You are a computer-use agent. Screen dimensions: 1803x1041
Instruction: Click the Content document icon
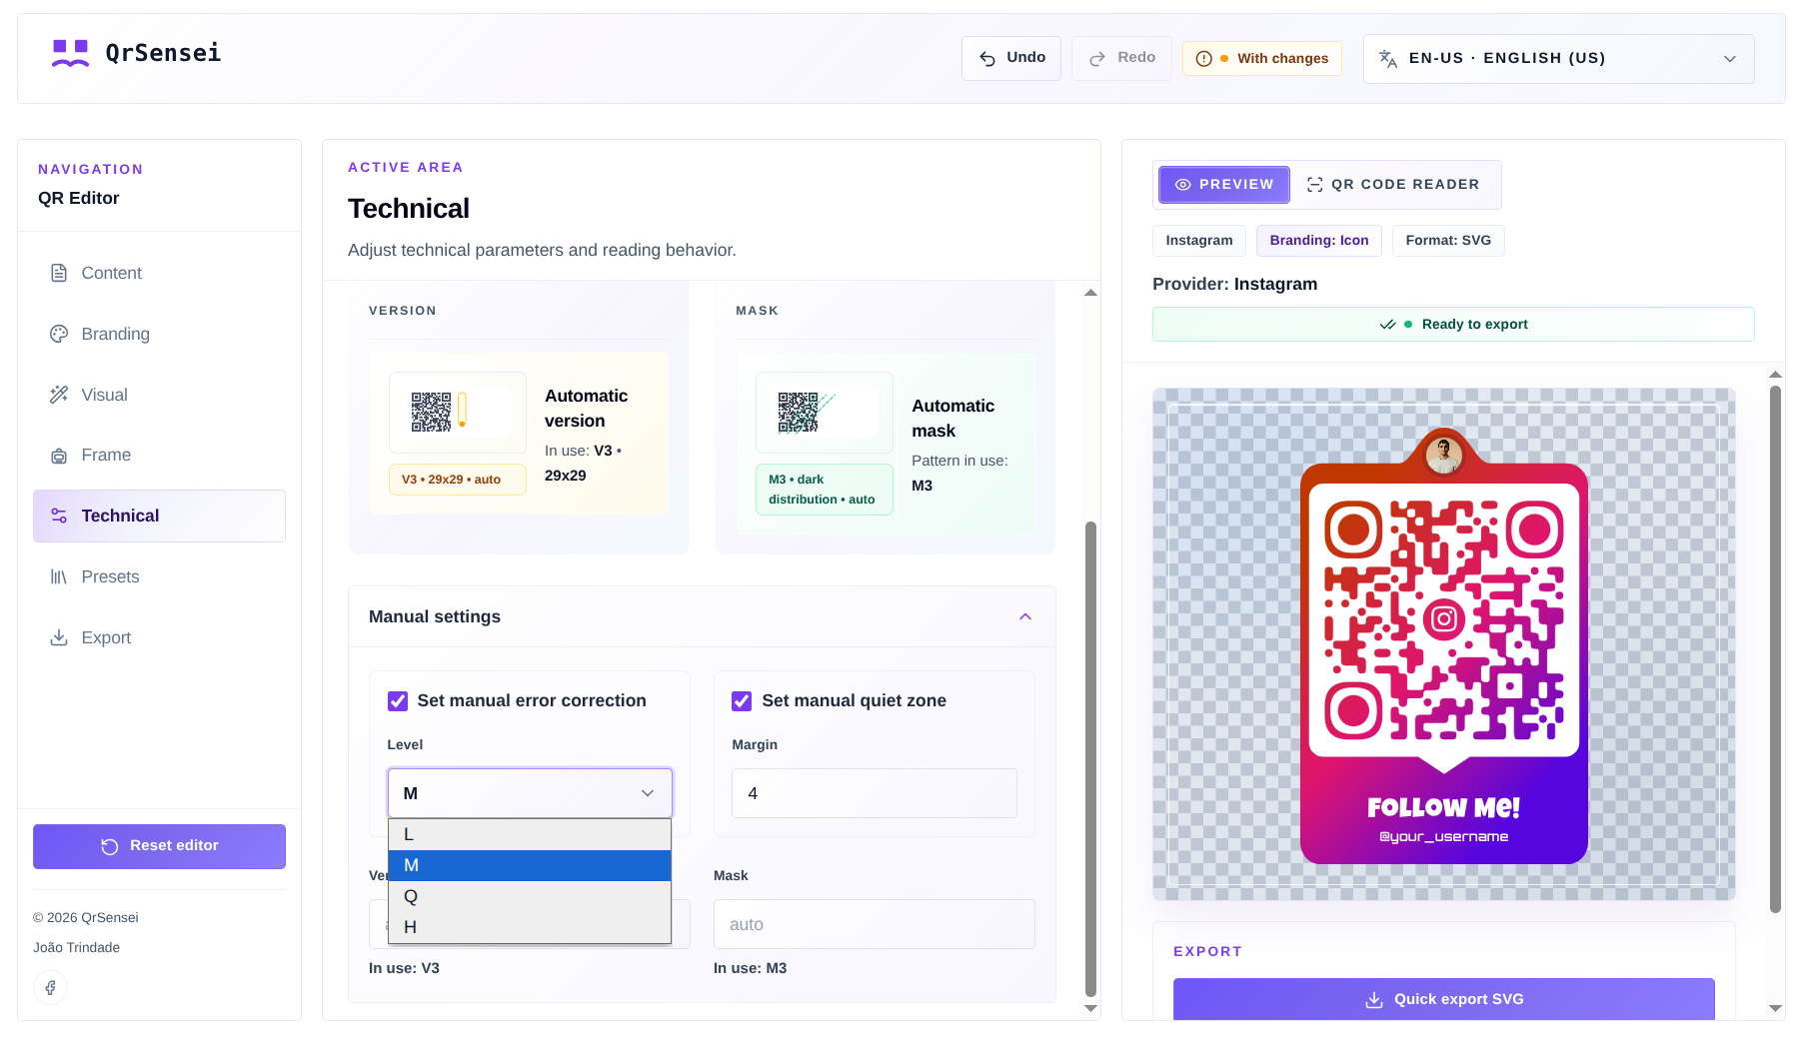coord(59,274)
